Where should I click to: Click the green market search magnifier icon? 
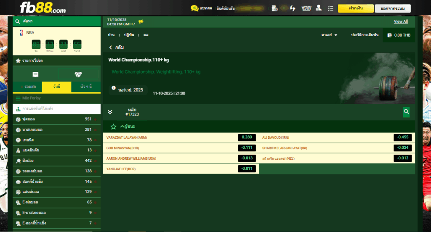point(406,112)
